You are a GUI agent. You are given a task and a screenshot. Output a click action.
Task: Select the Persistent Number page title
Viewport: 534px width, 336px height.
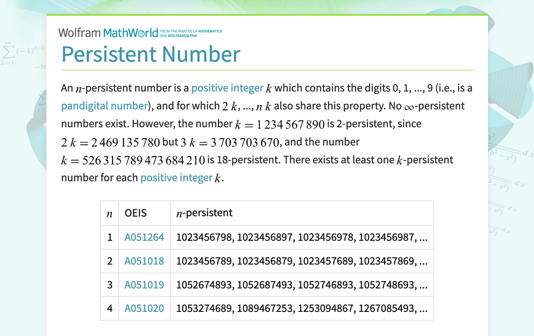(x=151, y=54)
